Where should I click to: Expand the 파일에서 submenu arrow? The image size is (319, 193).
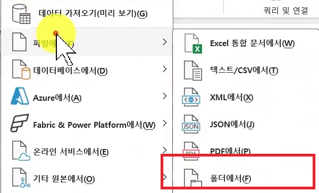click(165, 42)
